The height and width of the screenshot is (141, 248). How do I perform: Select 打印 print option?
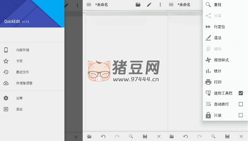coord(218,82)
